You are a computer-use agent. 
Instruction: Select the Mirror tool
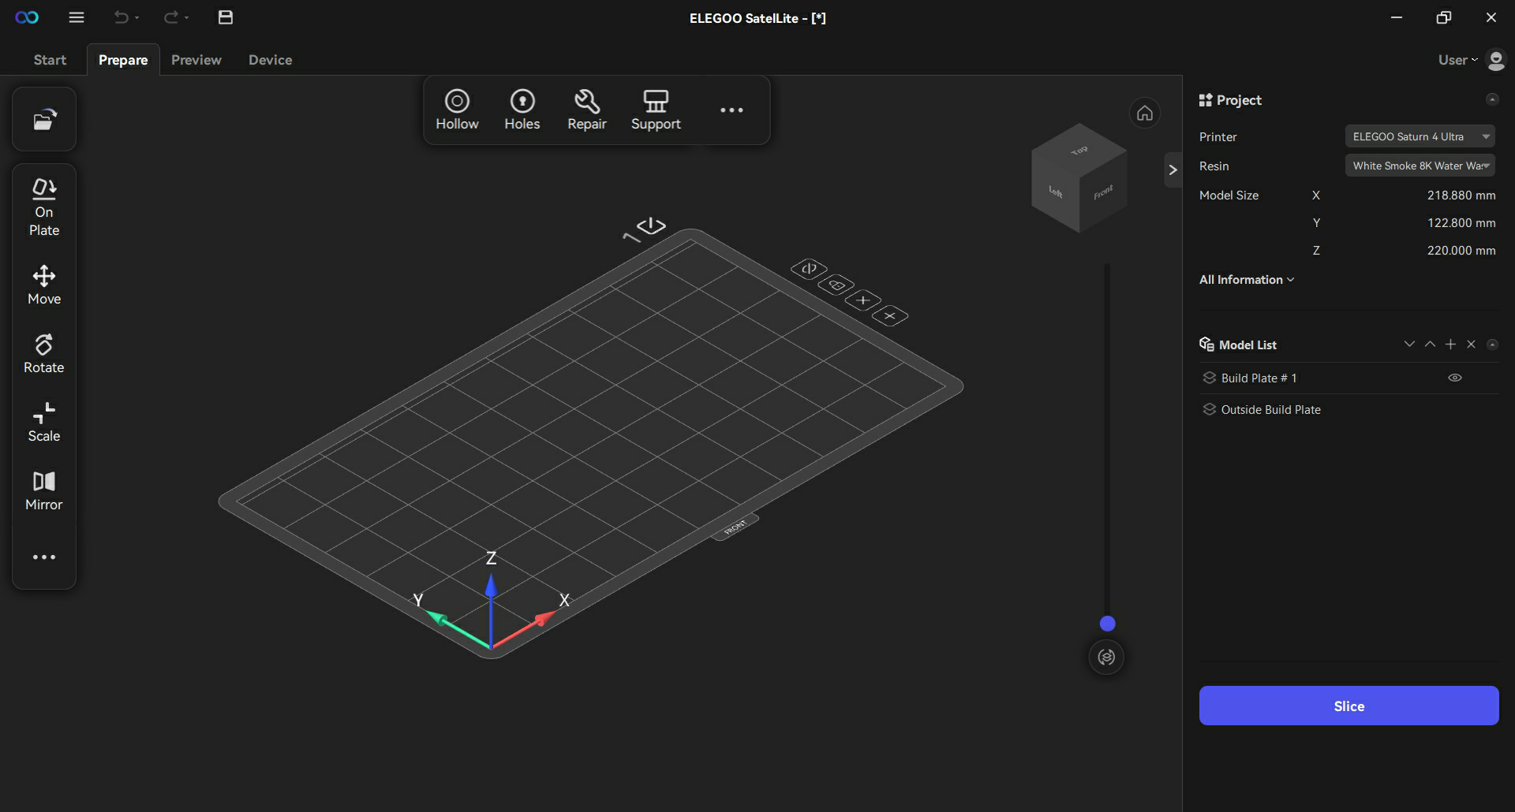pyautogui.click(x=44, y=491)
